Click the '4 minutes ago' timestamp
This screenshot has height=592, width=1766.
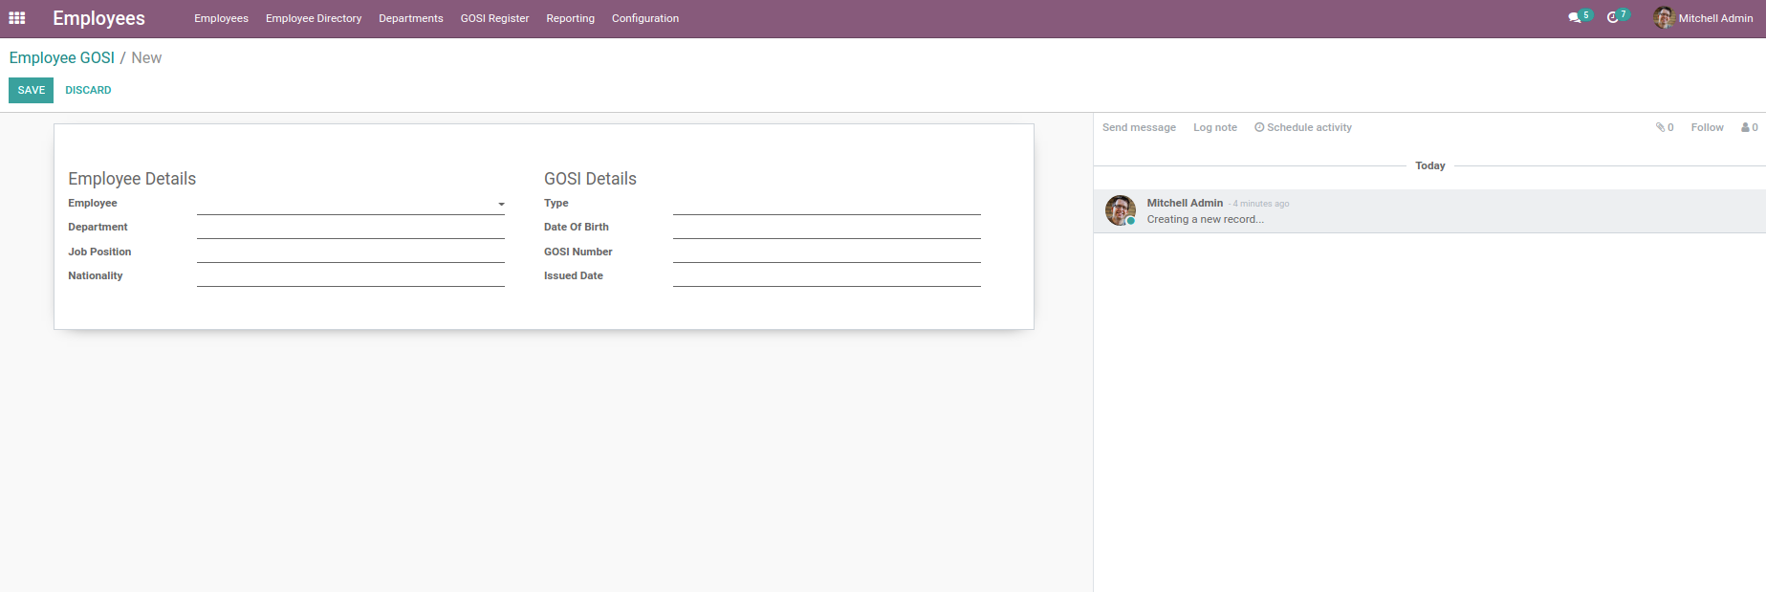(x=1260, y=204)
